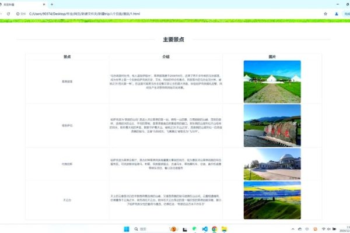Click the orange tray icon near the clock
This screenshot has height=233, width=350.
tap(316, 229)
